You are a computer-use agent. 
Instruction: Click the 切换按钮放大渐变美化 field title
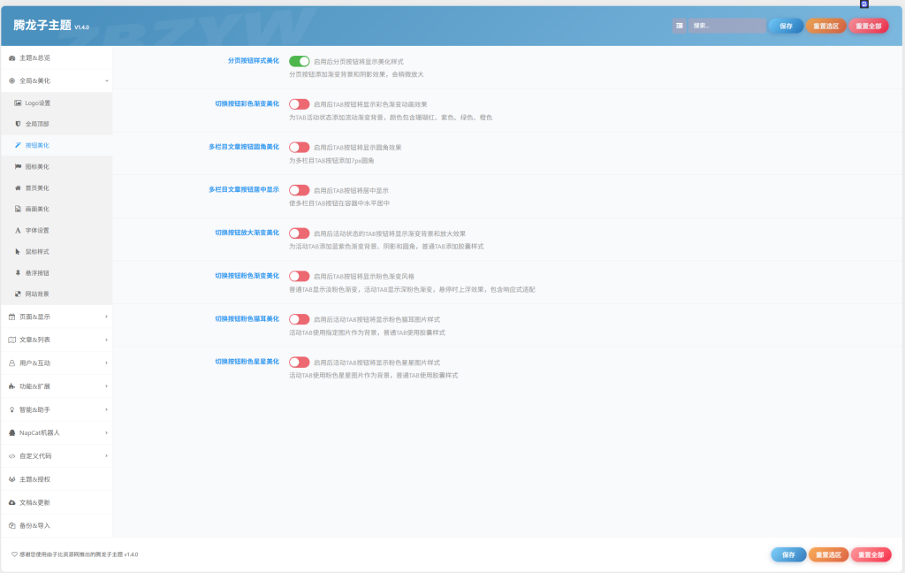(247, 233)
